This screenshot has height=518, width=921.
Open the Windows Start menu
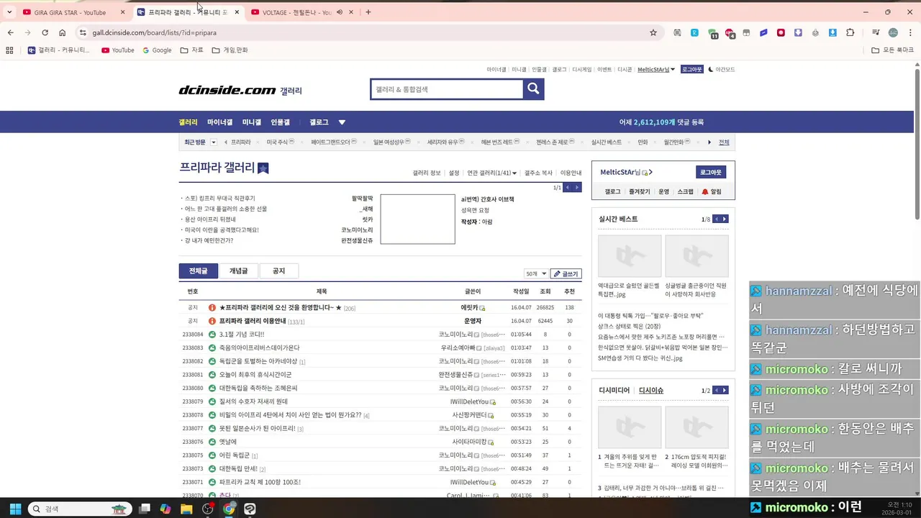click(15, 509)
